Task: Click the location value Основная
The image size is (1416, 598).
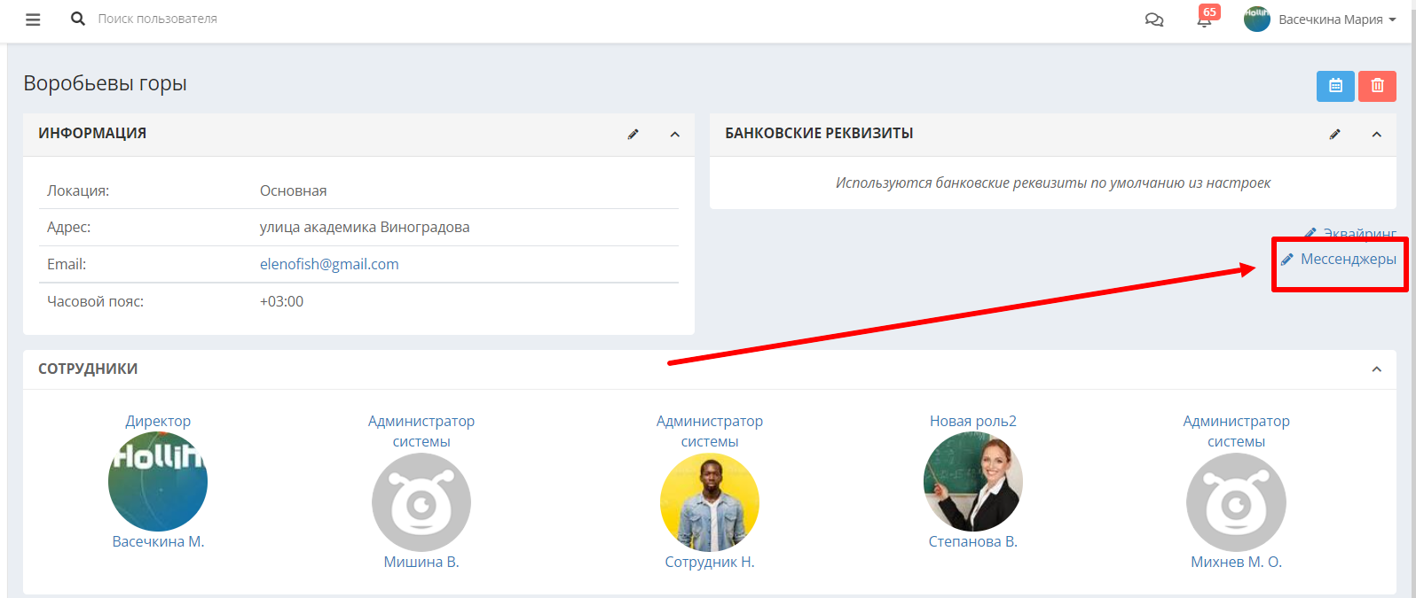Action: 293,190
